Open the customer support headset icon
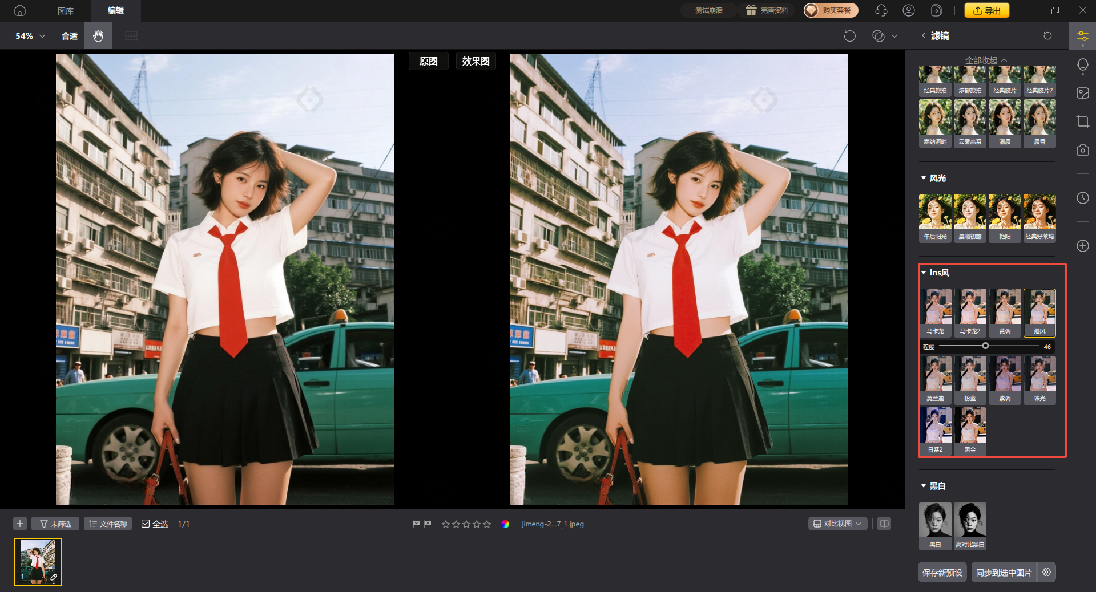Image resolution: width=1096 pixels, height=592 pixels. (x=881, y=10)
